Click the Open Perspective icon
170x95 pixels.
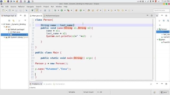pyautogui.click(x=155, y=92)
